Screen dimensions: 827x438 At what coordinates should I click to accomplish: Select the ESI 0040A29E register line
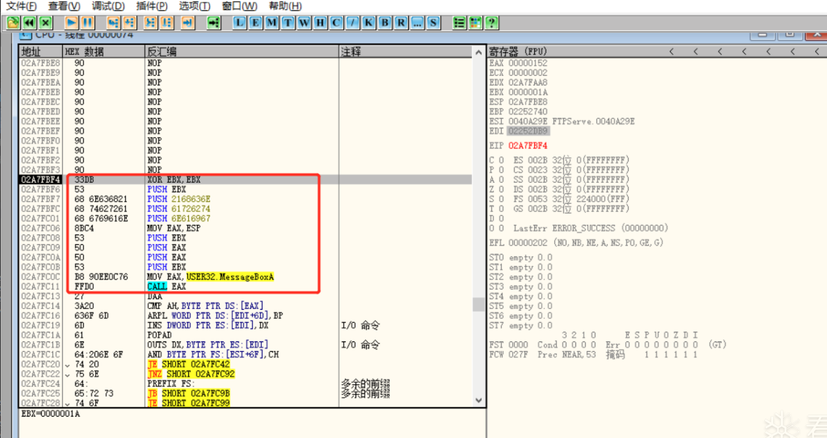coord(562,121)
